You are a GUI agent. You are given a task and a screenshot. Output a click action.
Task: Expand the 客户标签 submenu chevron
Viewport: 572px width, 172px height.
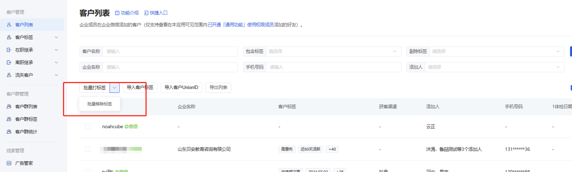coord(56,37)
